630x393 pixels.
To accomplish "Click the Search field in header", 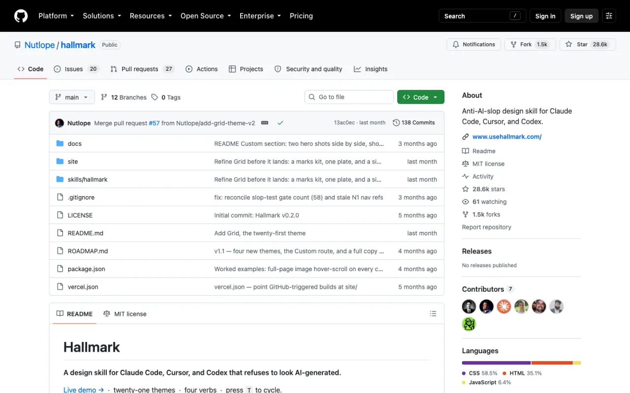I will click(482, 16).
